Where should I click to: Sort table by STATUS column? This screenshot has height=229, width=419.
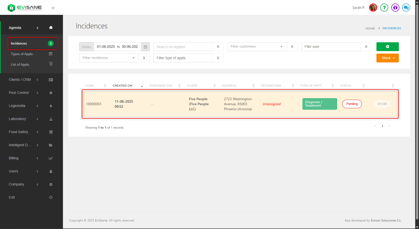[352, 86]
